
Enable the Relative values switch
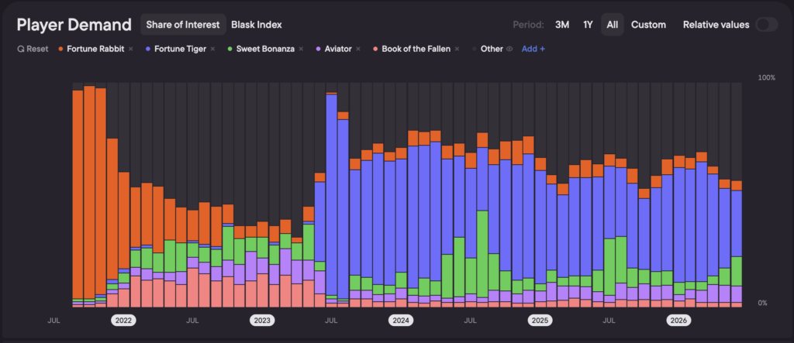tap(767, 24)
